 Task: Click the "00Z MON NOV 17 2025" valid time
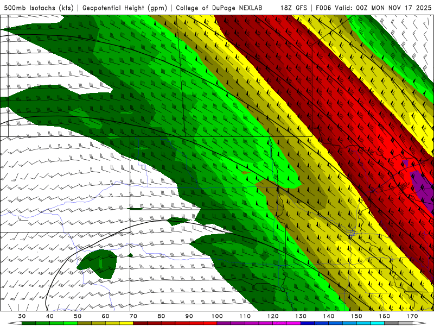click(x=394, y=8)
